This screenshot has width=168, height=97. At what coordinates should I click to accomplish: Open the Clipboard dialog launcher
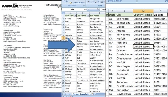(84, 5)
